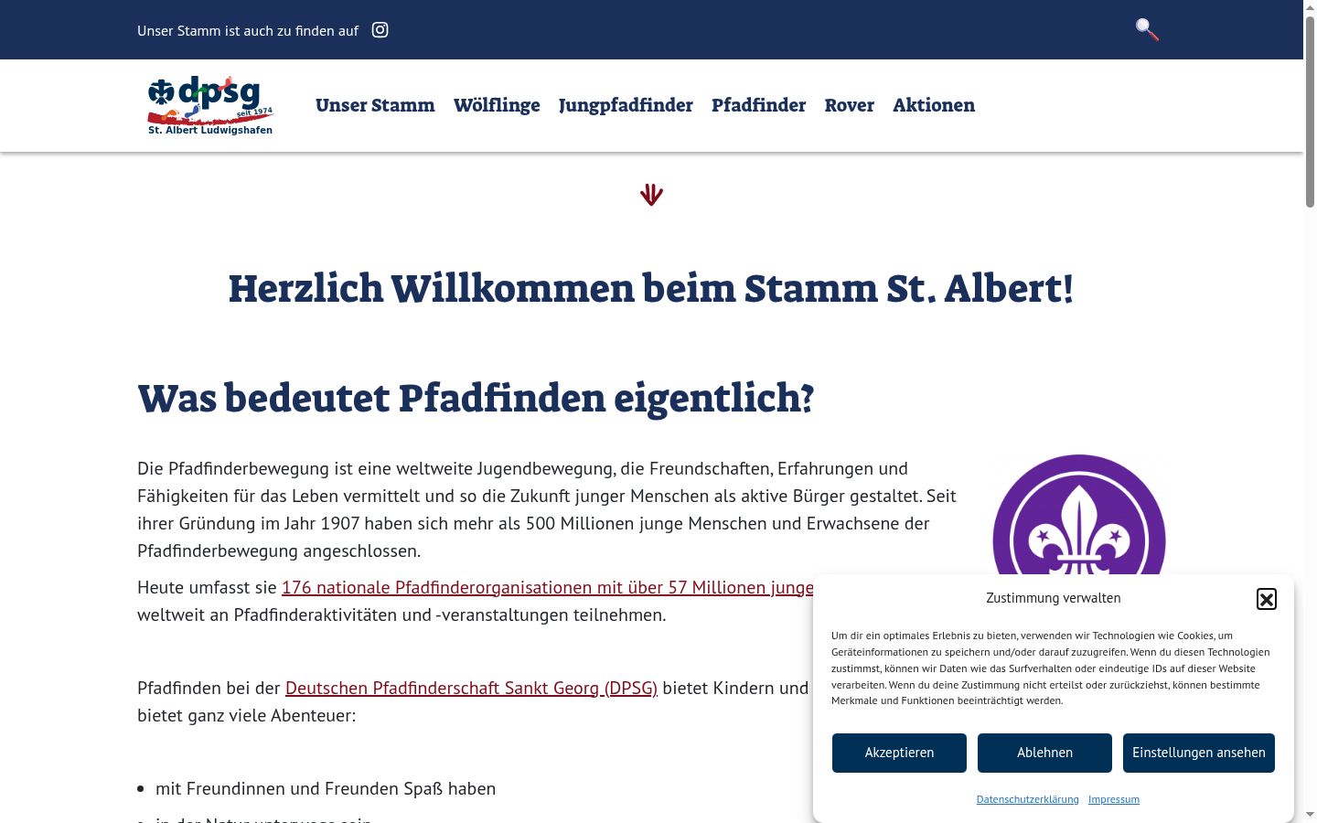Click the magnifying glass search icon
This screenshot has height=823, width=1317.
click(1147, 29)
